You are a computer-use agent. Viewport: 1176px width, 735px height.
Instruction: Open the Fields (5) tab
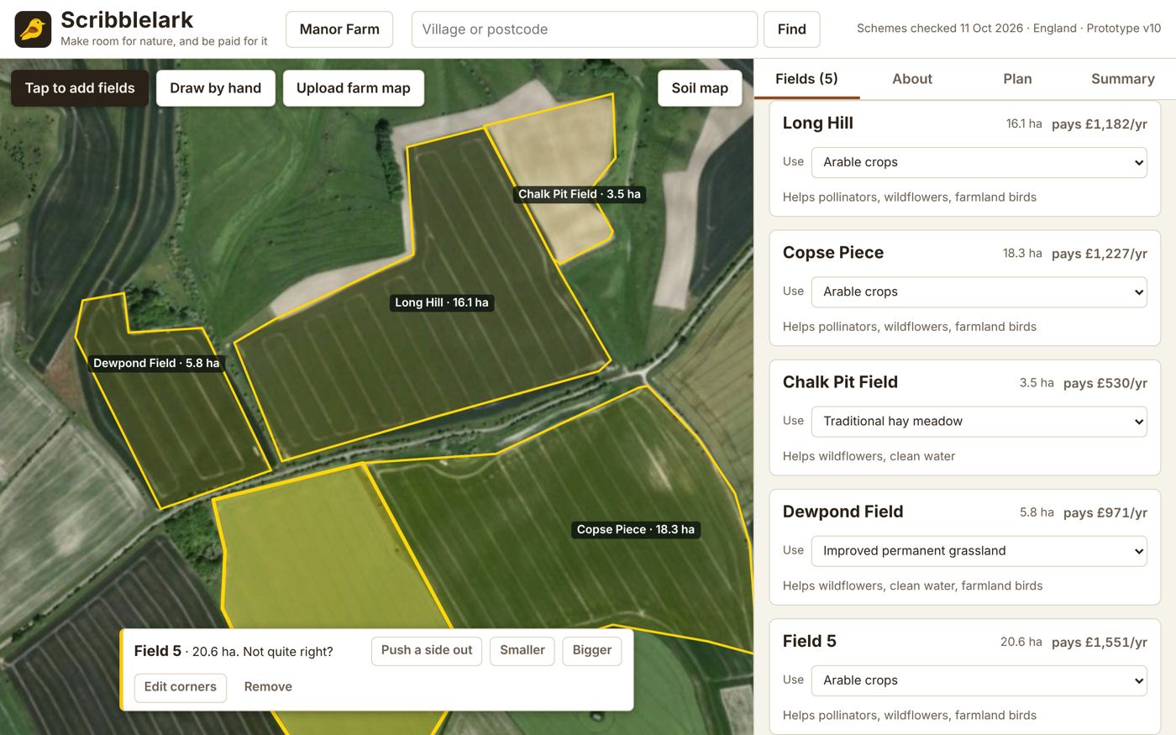click(806, 79)
